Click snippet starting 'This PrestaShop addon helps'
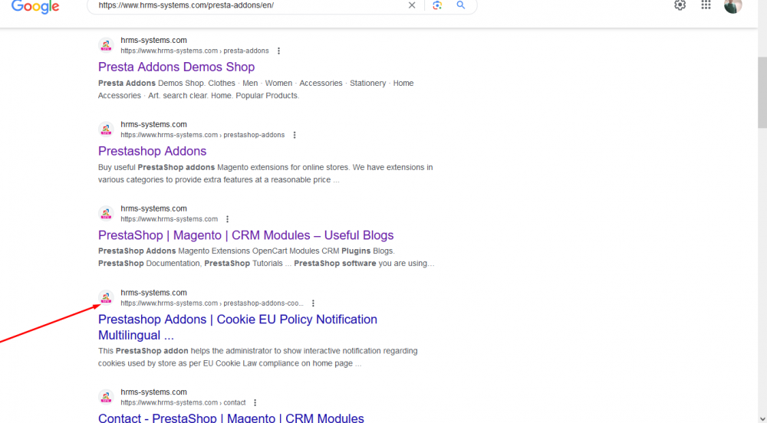 tap(258, 357)
